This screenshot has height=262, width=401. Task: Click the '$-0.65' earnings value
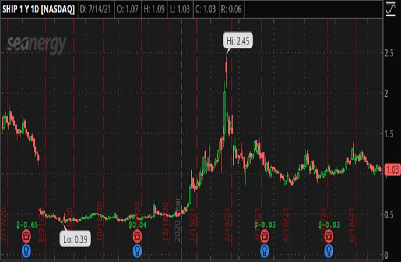tap(27, 225)
